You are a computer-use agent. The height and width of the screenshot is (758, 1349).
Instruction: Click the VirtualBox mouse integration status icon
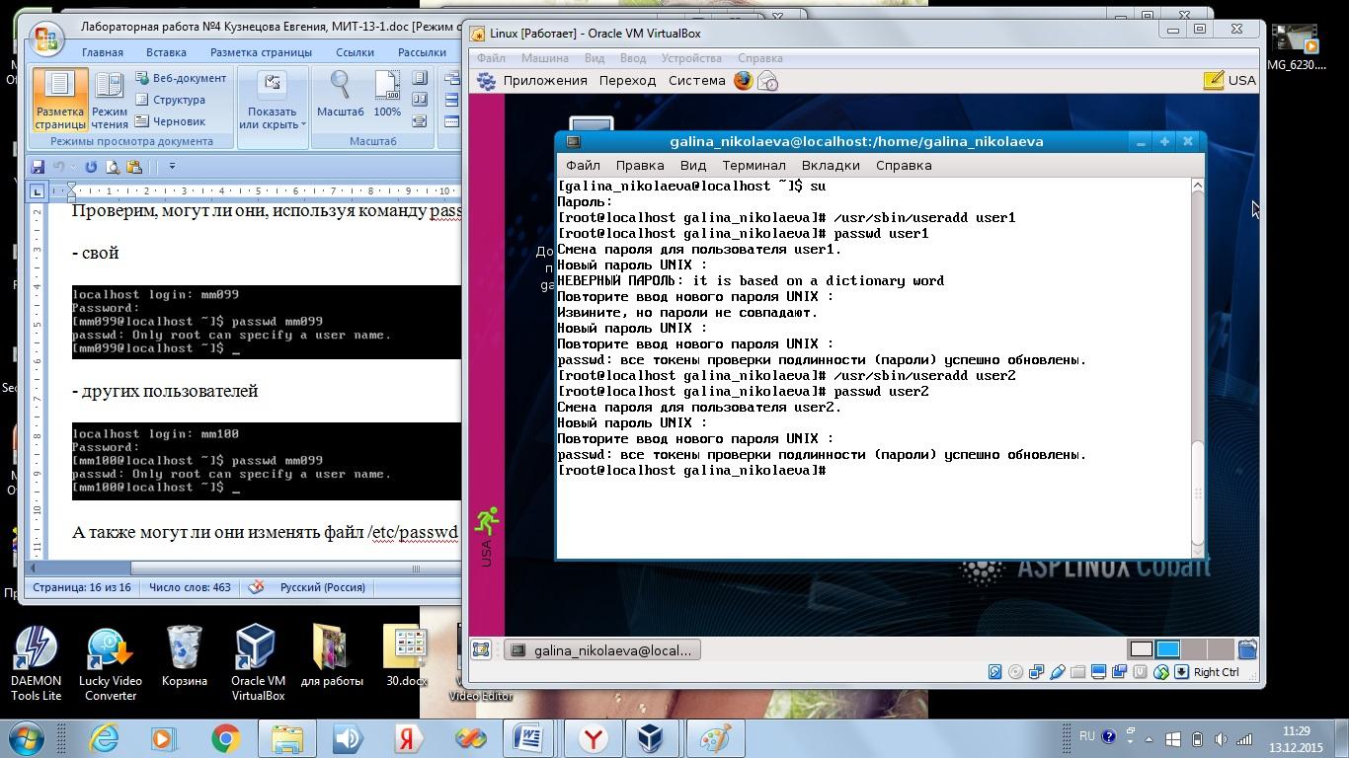pyautogui.click(x=1161, y=672)
